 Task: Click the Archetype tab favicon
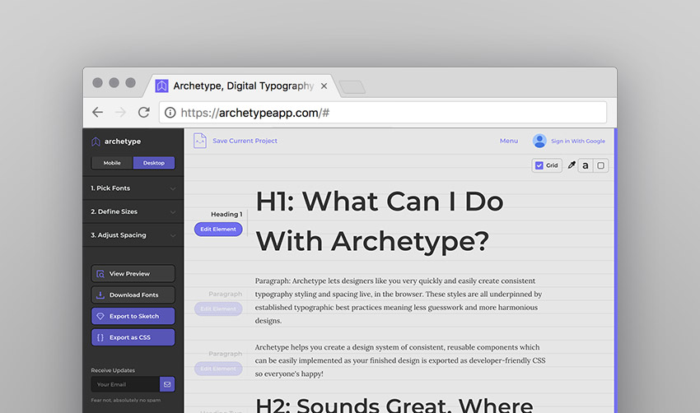pos(161,86)
